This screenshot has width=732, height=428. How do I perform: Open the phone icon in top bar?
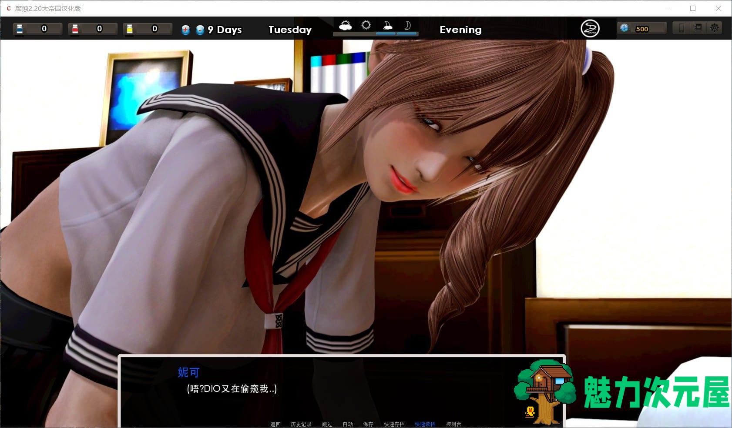click(682, 28)
